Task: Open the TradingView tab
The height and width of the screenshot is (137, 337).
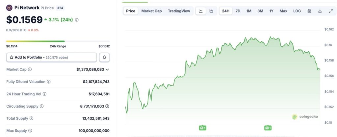Action: (x=179, y=11)
